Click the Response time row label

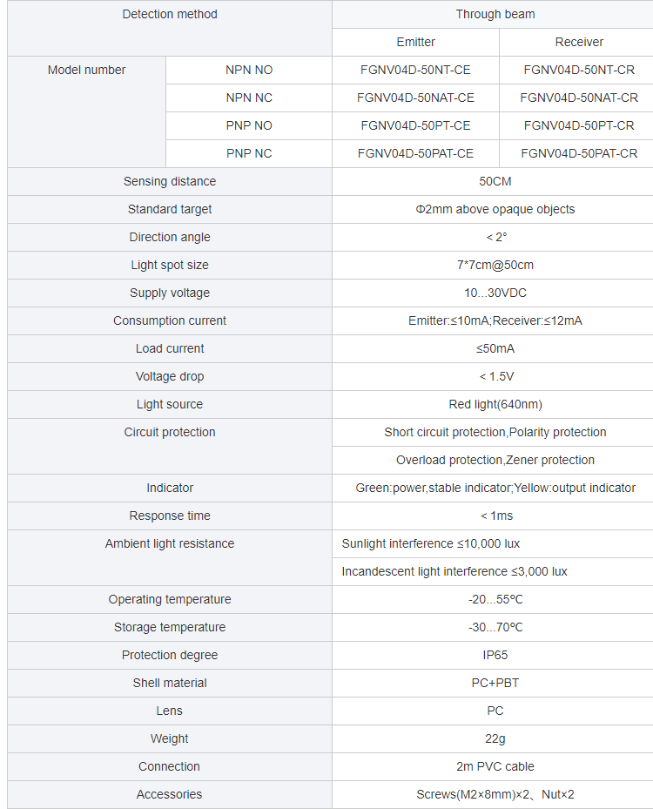pyautogui.click(x=170, y=516)
